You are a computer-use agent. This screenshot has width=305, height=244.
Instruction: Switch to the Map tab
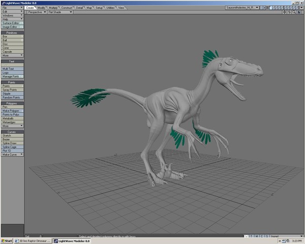89,8
